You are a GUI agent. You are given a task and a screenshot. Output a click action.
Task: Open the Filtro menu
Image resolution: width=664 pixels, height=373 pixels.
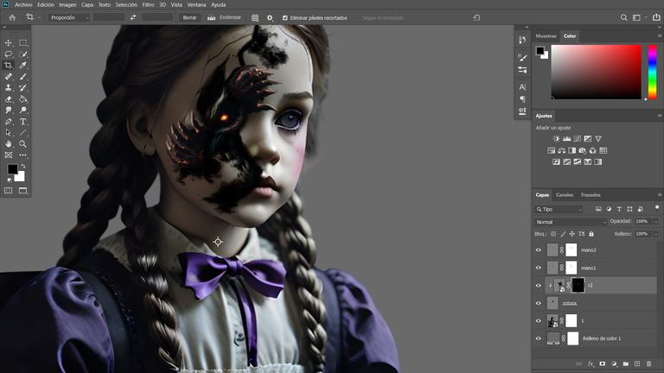point(148,4)
